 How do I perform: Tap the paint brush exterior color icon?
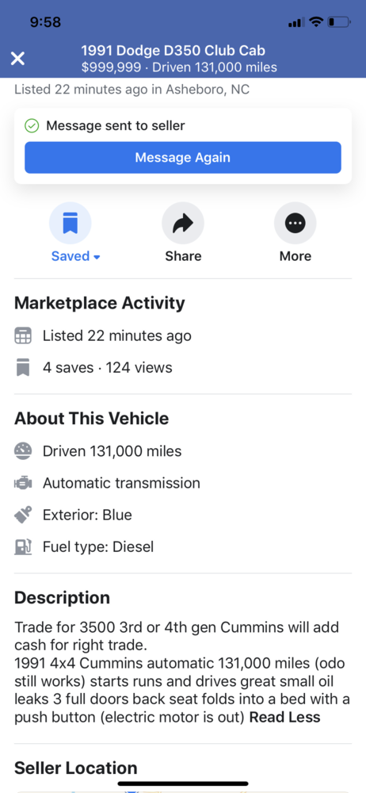click(23, 515)
